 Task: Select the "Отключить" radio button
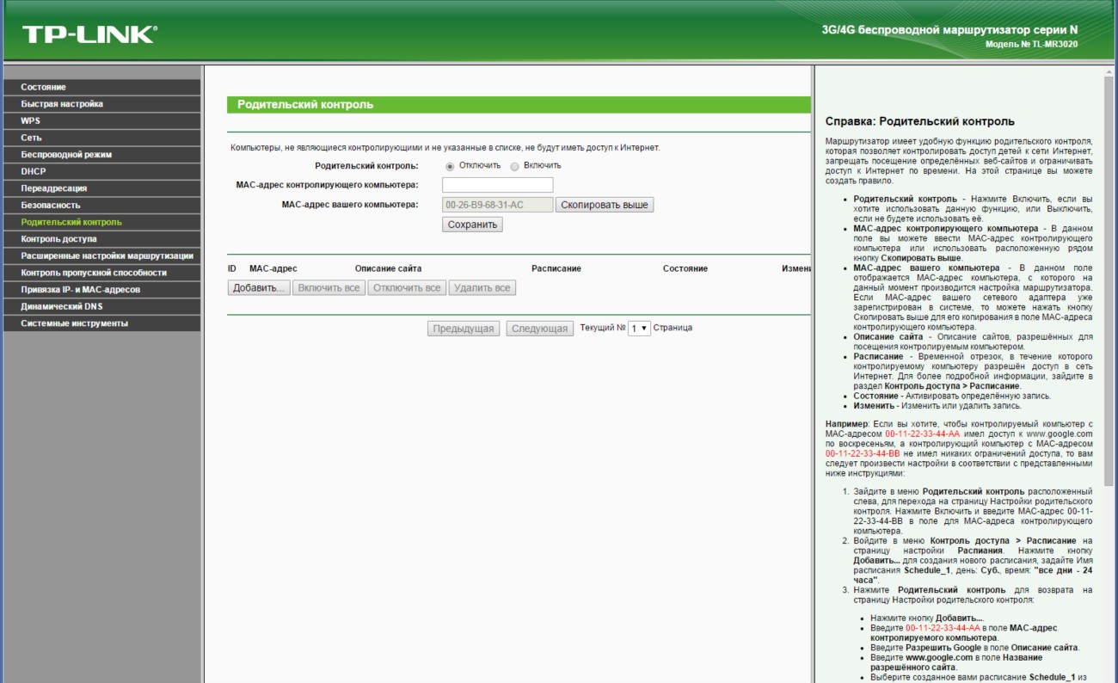[450, 166]
